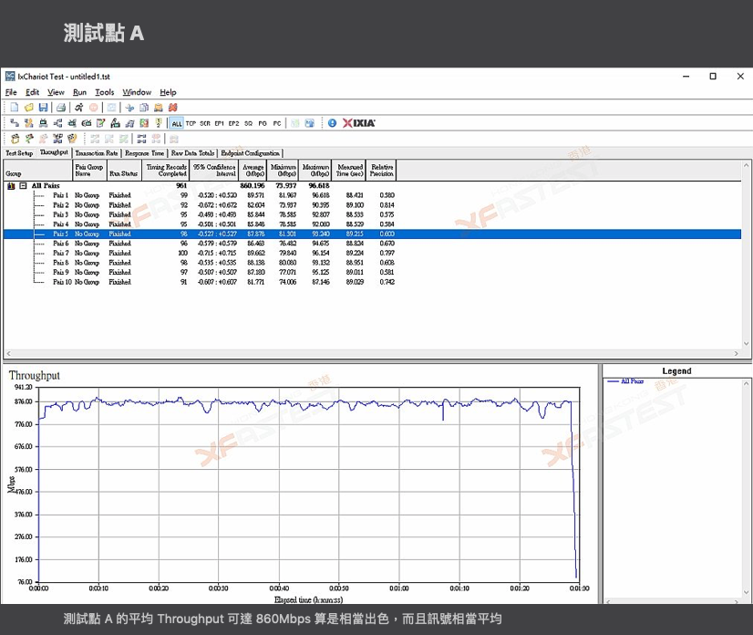753x635 pixels.
Task: Open the Endpoint Configuration tab
Action: (x=252, y=153)
